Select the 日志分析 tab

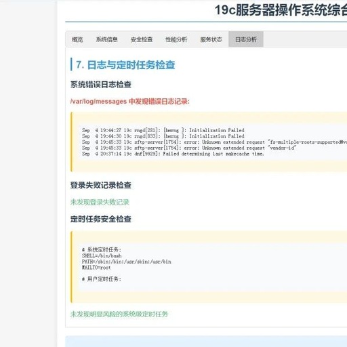(246, 39)
